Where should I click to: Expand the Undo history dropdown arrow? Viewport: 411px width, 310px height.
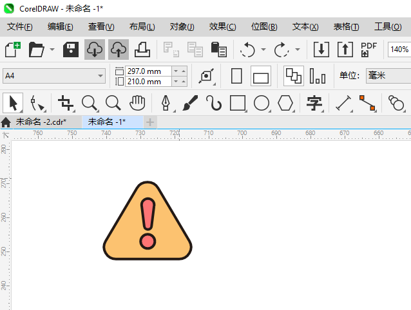[x=263, y=50]
